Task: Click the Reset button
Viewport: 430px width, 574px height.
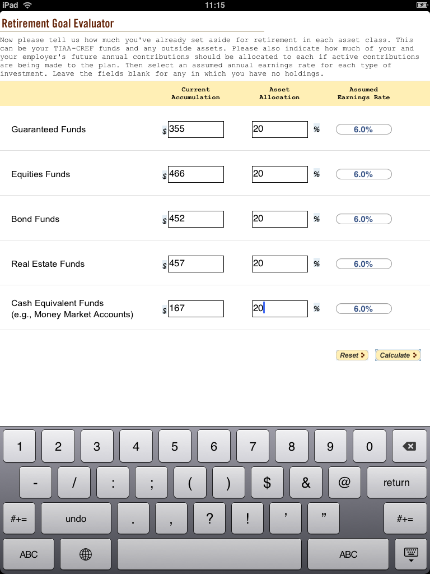Action: coord(352,355)
